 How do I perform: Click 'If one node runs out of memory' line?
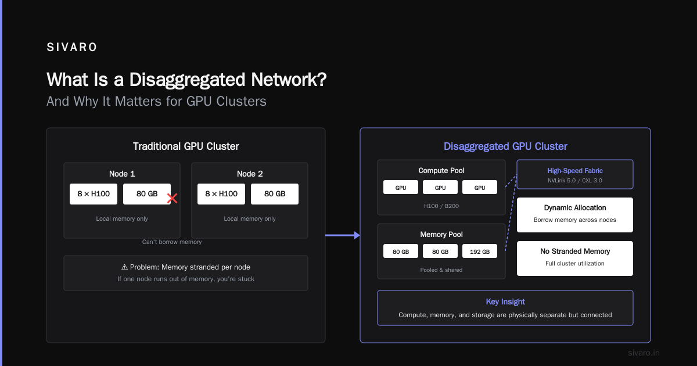tap(186, 279)
